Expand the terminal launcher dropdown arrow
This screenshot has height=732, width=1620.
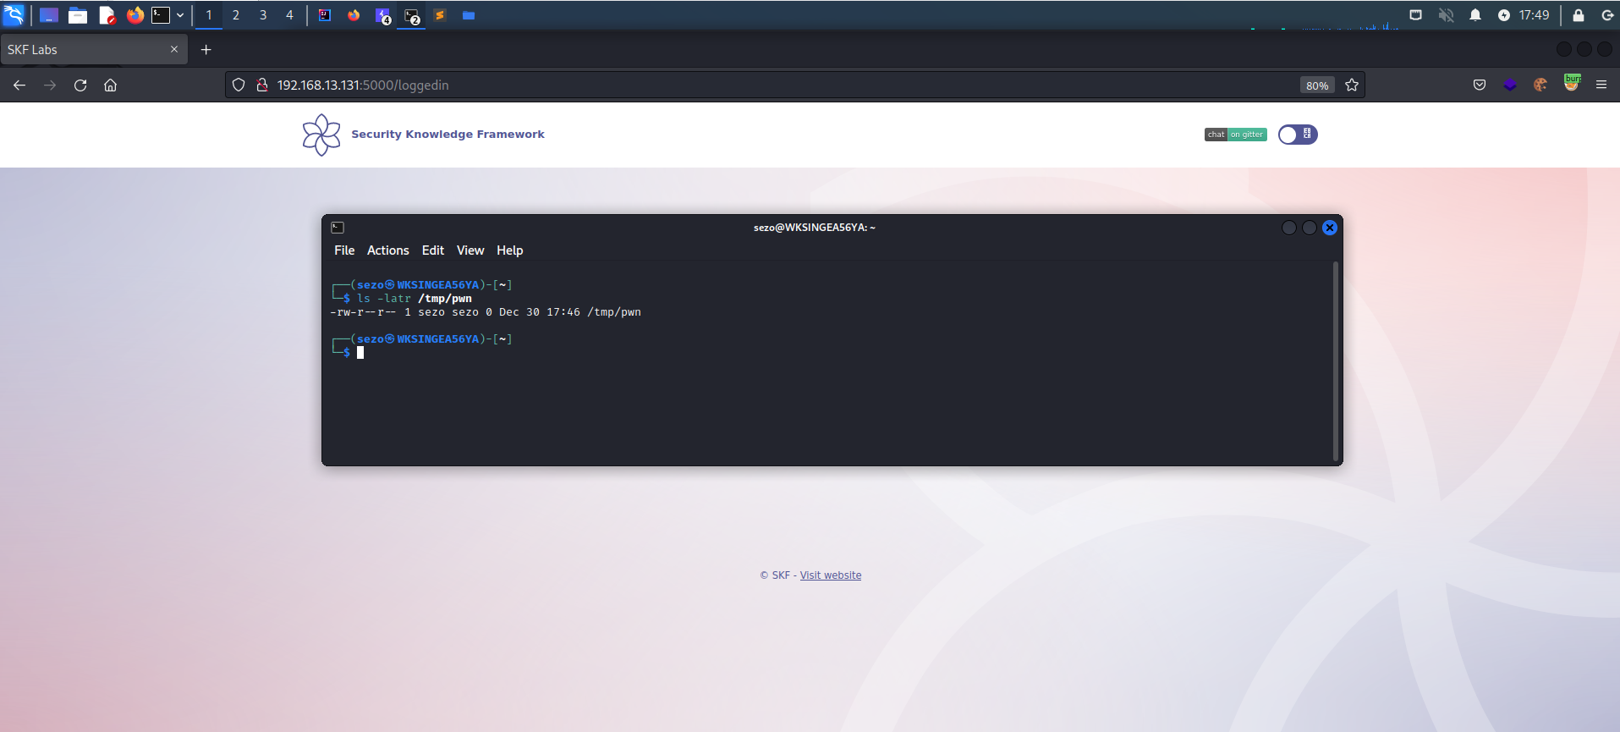[x=180, y=14]
